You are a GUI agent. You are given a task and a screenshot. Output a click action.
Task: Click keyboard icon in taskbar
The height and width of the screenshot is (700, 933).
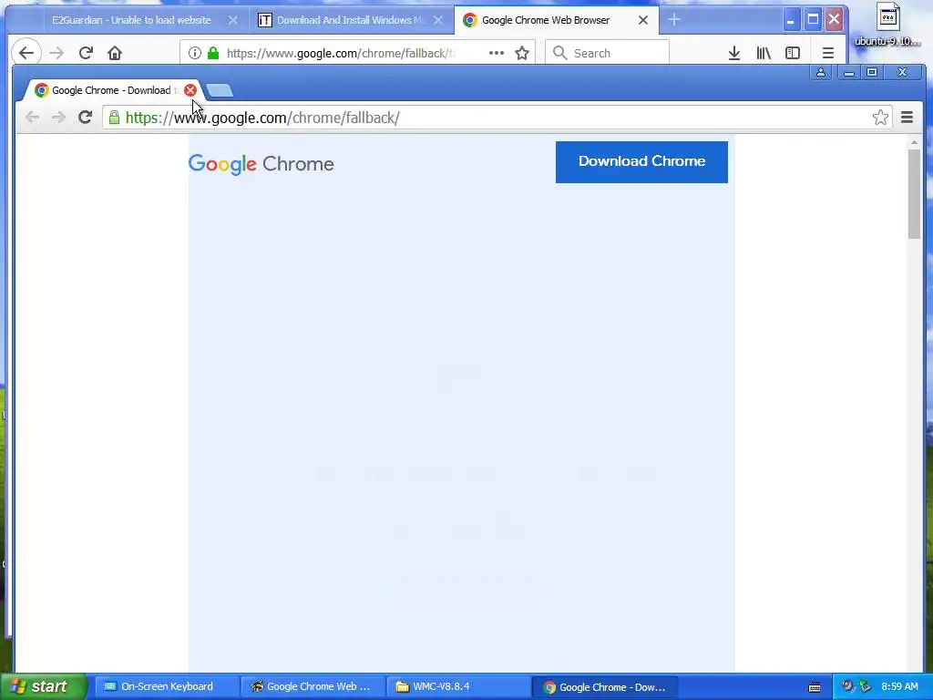tap(815, 687)
